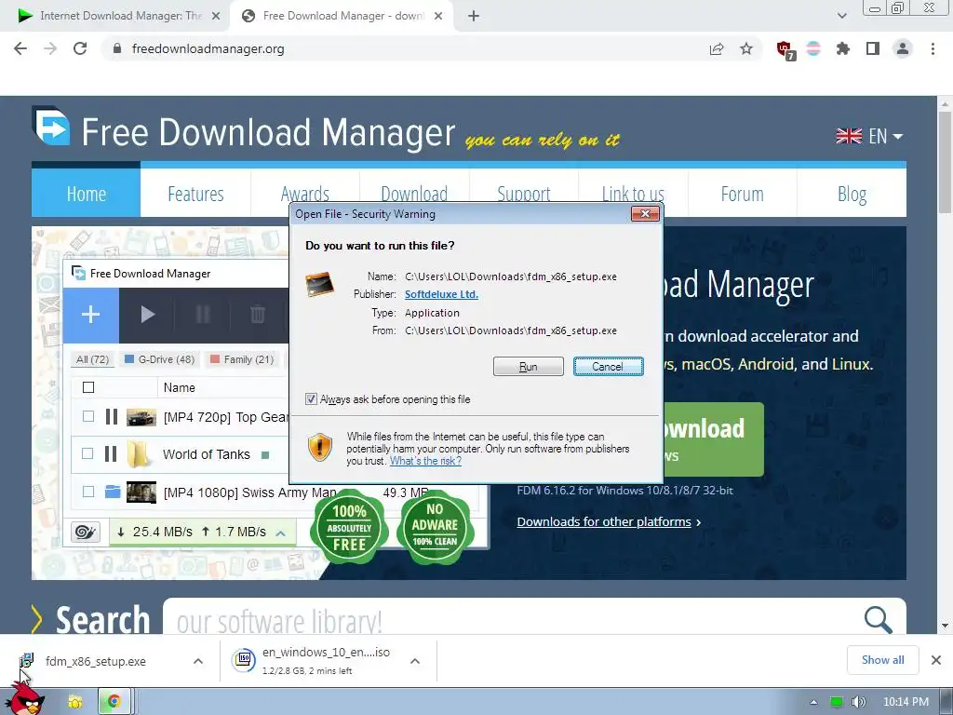Open the Chrome profile avatar
The width and height of the screenshot is (953, 715).
[903, 48]
